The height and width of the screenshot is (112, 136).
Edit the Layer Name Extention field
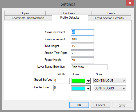(x=89, y=67)
